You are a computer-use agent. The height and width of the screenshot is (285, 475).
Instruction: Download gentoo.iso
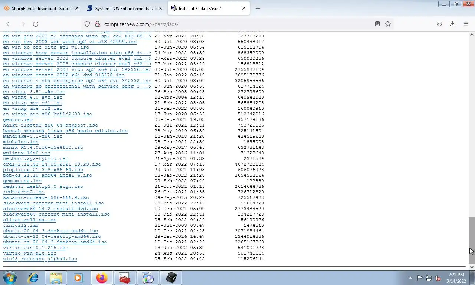point(18,119)
